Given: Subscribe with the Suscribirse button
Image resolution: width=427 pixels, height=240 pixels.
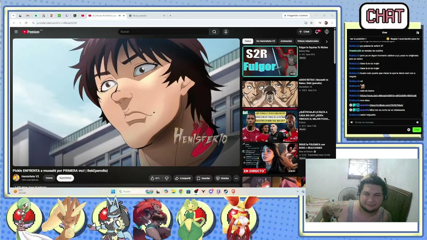Looking at the screenshot, I should 65,178.
